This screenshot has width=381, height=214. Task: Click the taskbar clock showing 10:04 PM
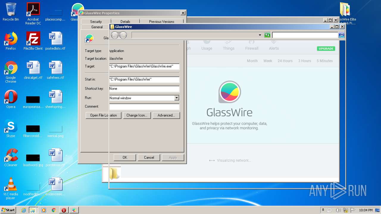(x=366, y=210)
